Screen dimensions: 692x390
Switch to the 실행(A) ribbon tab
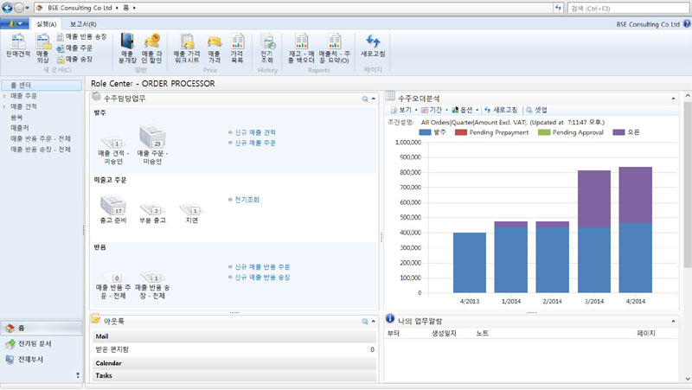47,24
